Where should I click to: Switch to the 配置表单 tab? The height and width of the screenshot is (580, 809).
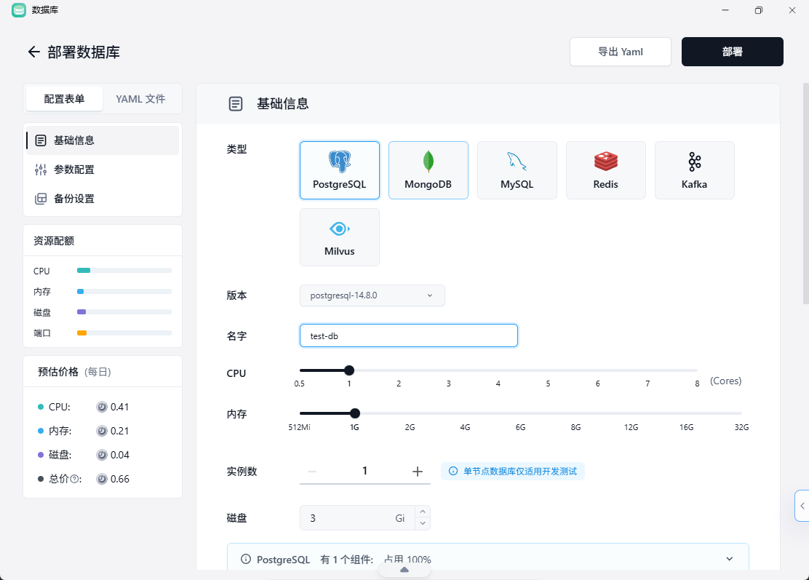(x=65, y=99)
